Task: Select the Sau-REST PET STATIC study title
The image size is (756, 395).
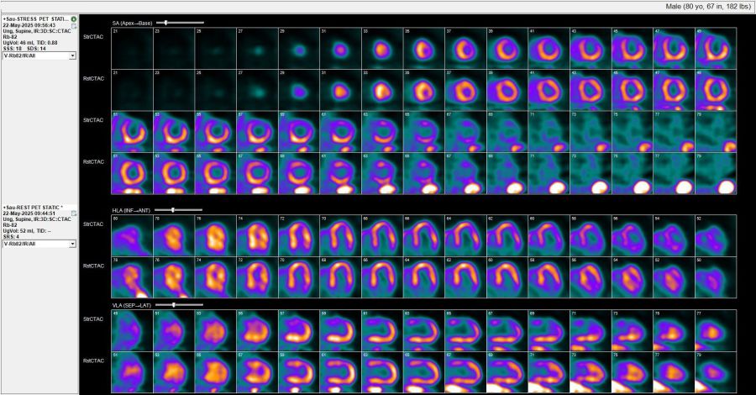Action: pos(36,207)
